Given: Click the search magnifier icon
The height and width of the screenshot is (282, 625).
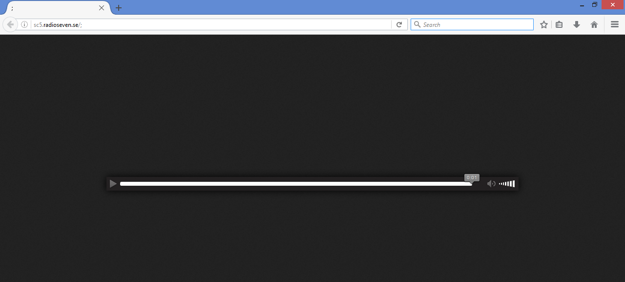Looking at the screenshot, I should 417,24.
